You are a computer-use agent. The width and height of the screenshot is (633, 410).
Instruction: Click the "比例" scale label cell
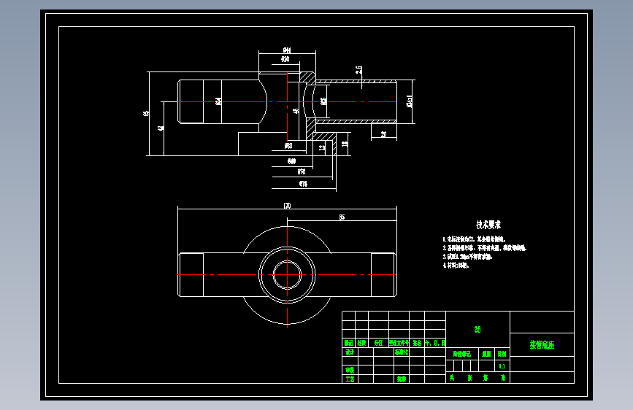click(x=502, y=354)
